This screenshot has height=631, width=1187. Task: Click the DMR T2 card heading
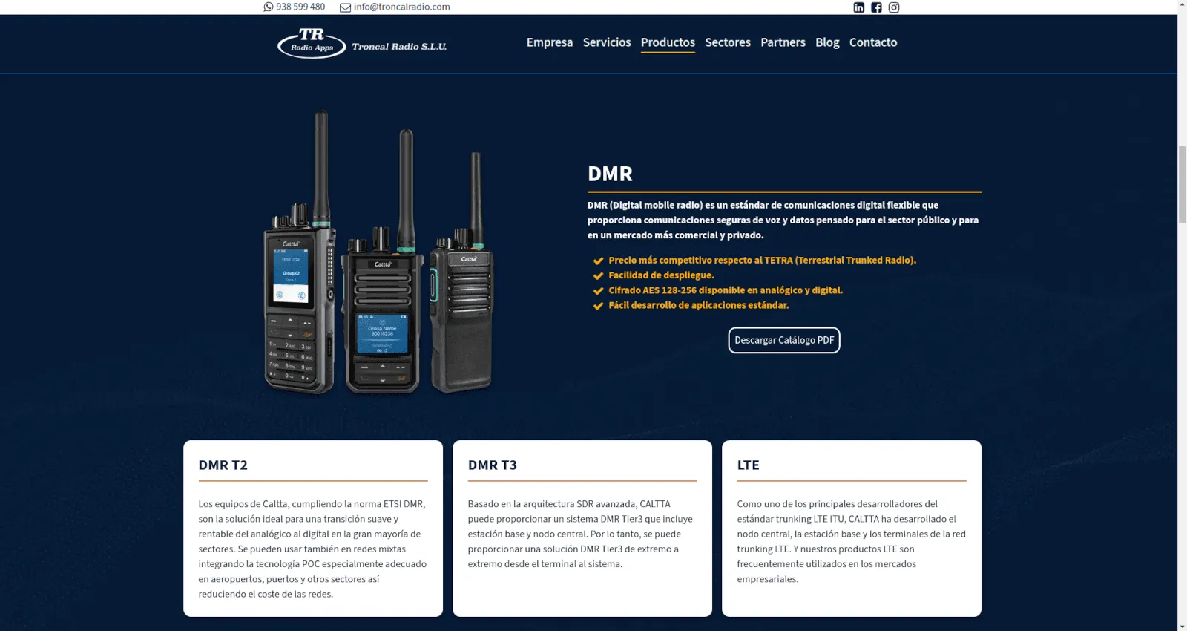point(223,465)
